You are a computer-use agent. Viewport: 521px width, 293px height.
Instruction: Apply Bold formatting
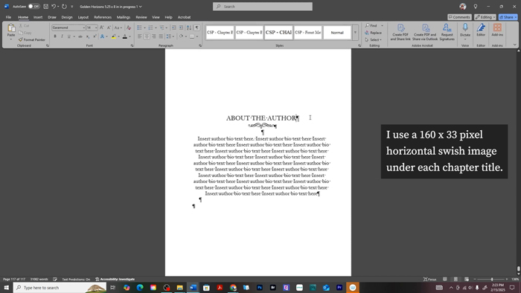click(55, 36)
